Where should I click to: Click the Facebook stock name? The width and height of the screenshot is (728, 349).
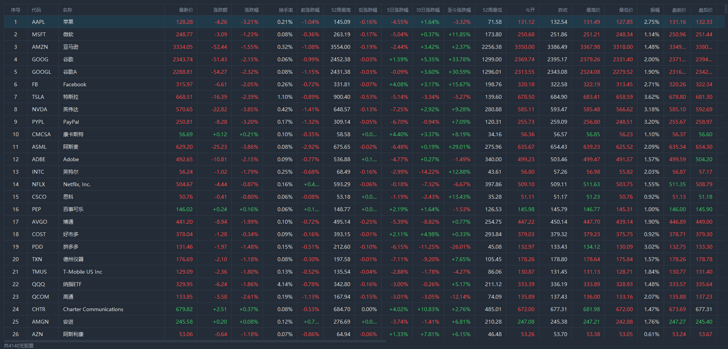75,84
